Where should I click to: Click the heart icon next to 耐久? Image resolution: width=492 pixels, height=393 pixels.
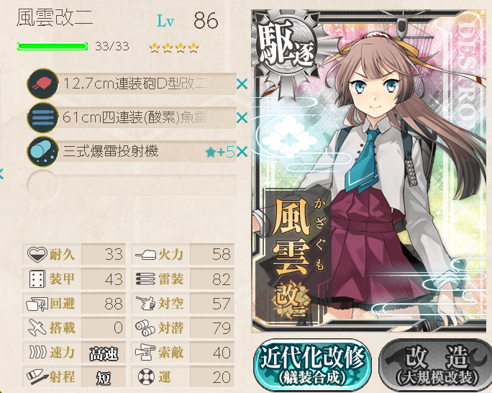(37, 254)
